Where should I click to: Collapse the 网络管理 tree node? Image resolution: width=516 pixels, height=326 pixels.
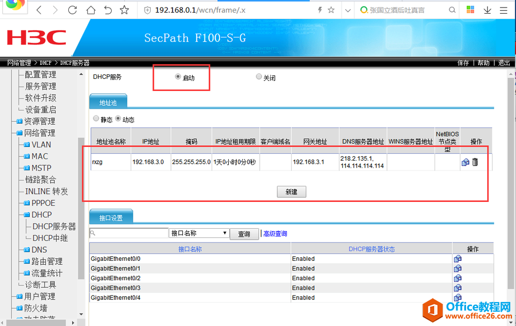point(19,133)
